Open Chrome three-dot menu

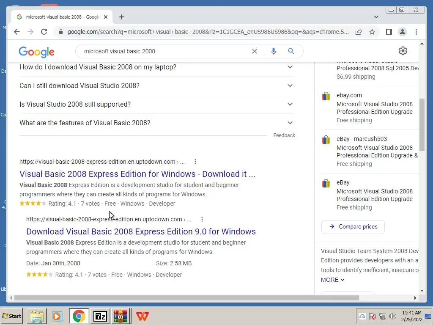(416, 32)
